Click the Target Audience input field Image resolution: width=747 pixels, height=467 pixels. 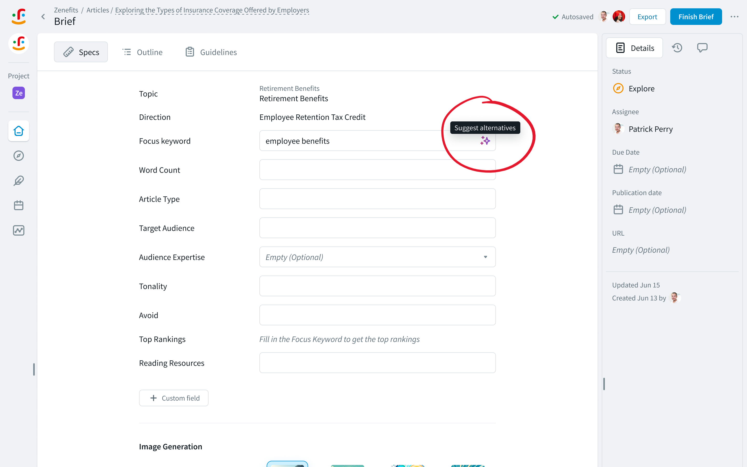377,228
